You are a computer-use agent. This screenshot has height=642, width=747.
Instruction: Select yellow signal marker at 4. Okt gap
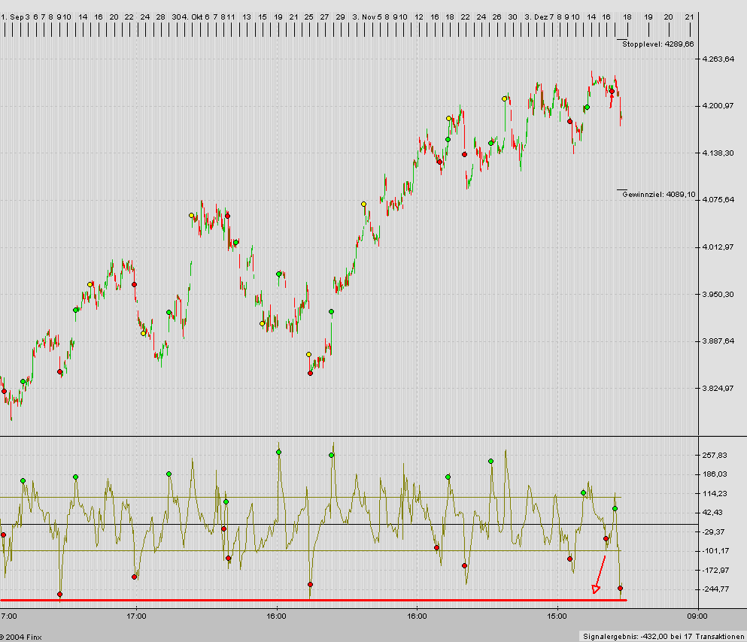coord(192,216)
